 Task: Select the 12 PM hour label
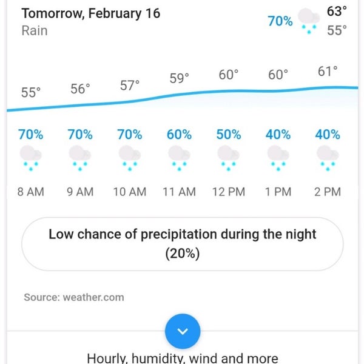coord(228,192)
